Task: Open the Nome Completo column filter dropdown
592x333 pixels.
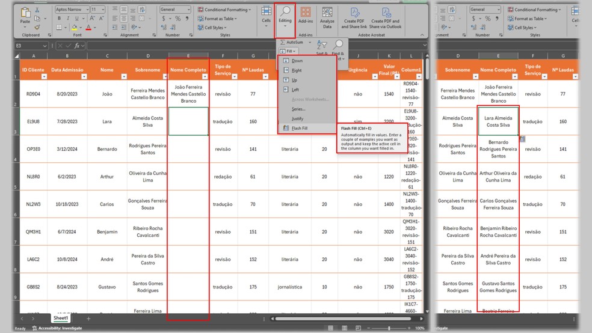Action: point(205,77)
